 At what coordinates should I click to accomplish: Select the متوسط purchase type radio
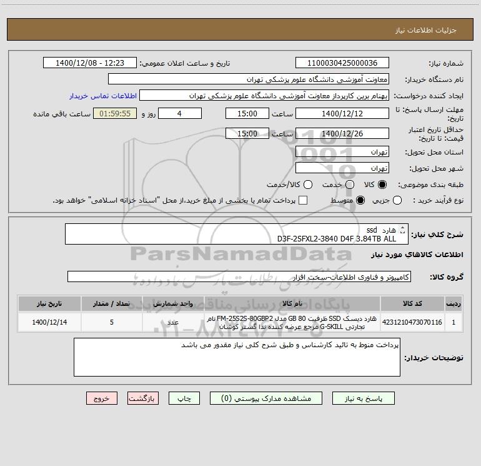(x=360, y=200)
